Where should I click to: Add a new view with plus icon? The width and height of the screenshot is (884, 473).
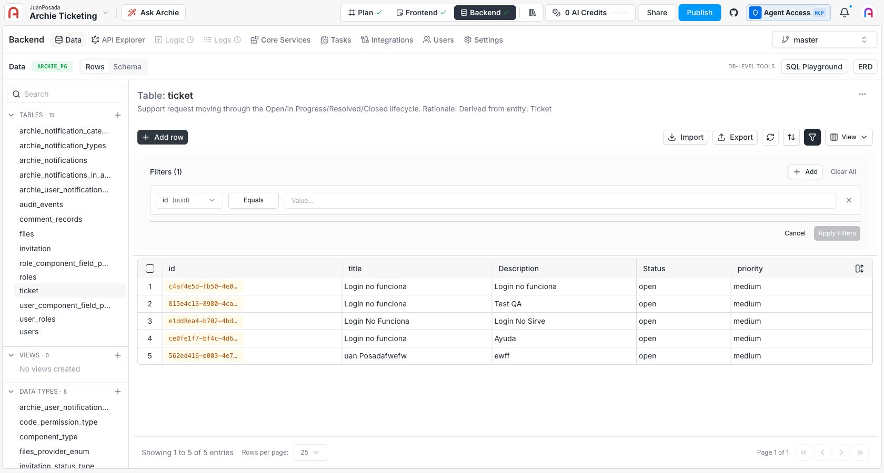coord(118,355)
